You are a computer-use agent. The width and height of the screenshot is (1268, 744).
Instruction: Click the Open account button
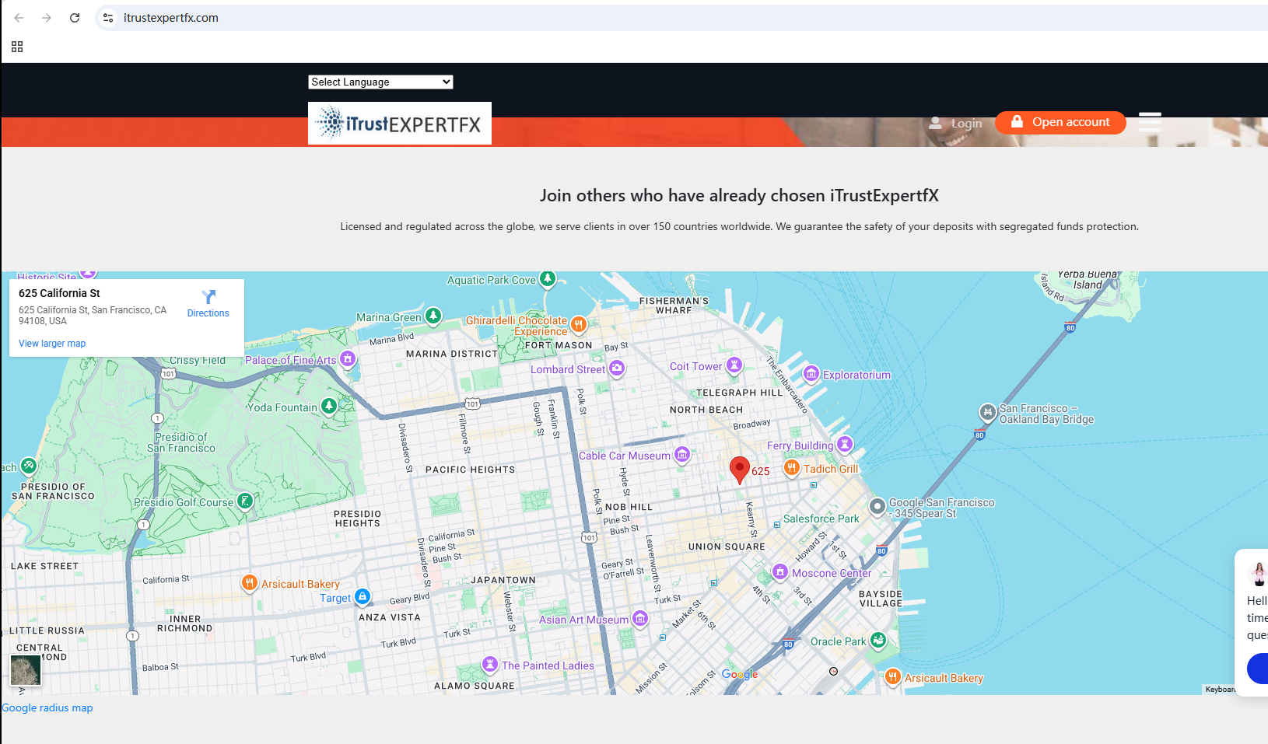[1060, 122]
